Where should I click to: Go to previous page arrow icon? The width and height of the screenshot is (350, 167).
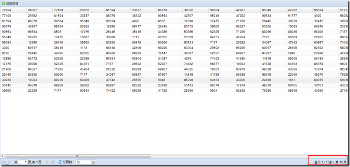(x=9, y=162)
